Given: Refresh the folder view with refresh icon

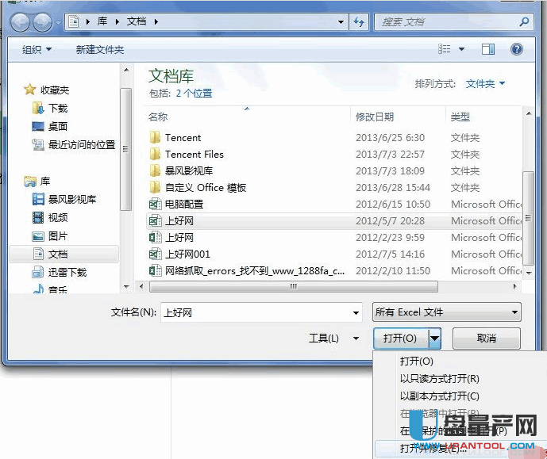Looking at the screenshot, I should (x=359, y=22).
